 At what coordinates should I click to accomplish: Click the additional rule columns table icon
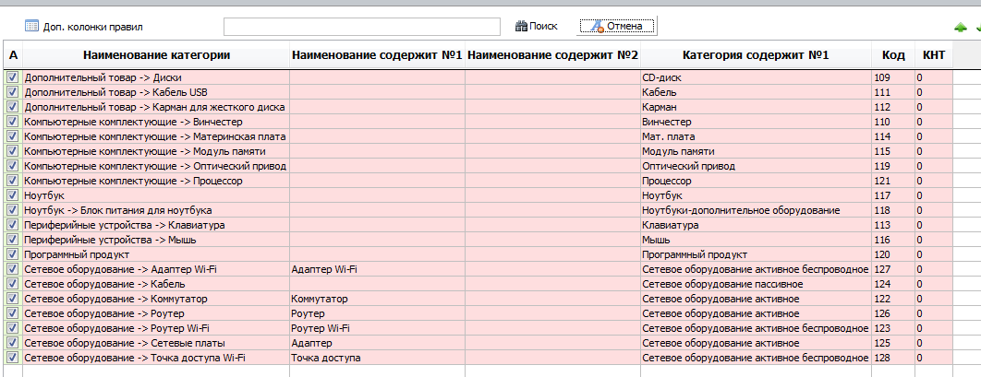click(x=31, y=26)
